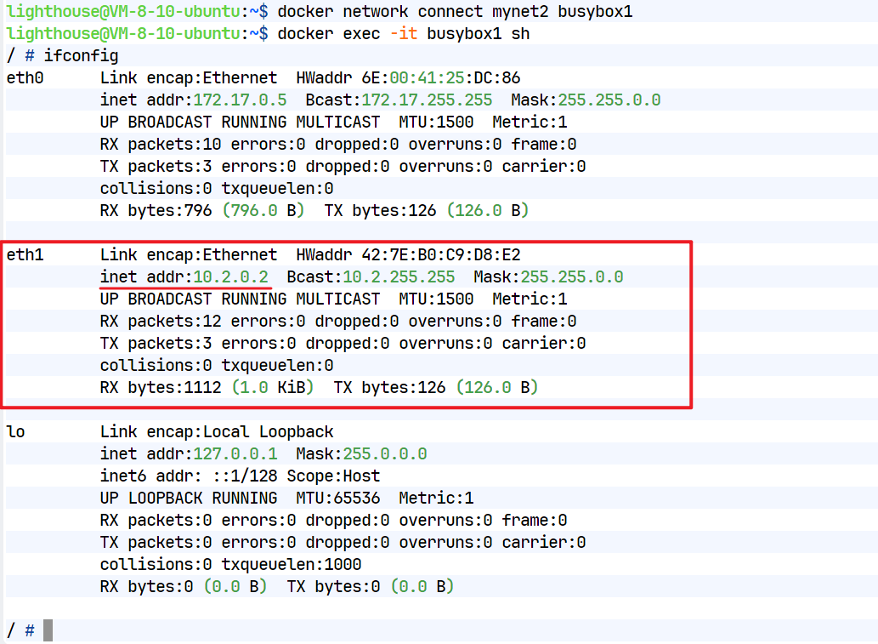Click RX bytes:1112 text

click(x=160, y=387)
